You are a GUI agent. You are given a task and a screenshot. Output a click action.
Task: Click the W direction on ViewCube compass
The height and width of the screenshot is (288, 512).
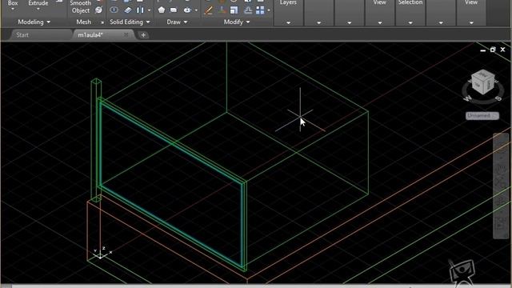pos(468,98)
